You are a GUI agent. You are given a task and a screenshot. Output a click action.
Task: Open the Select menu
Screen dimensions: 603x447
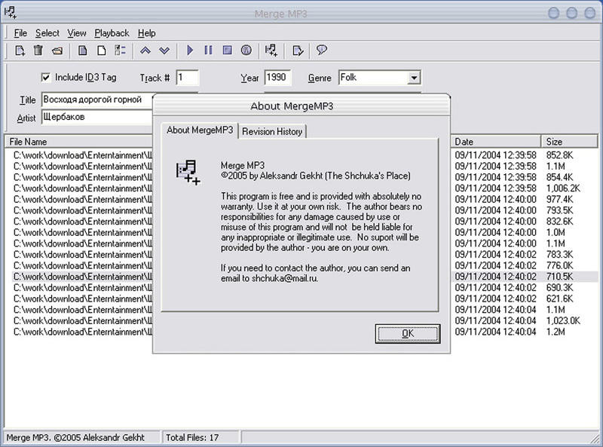coord(47,33)
